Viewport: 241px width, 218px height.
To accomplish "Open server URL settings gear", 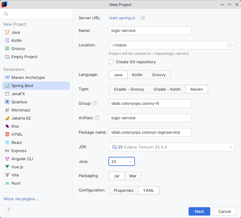I will pyautogui.click(x=143, y=18).
